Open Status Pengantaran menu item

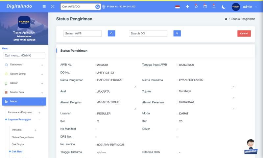click(23, 137)
